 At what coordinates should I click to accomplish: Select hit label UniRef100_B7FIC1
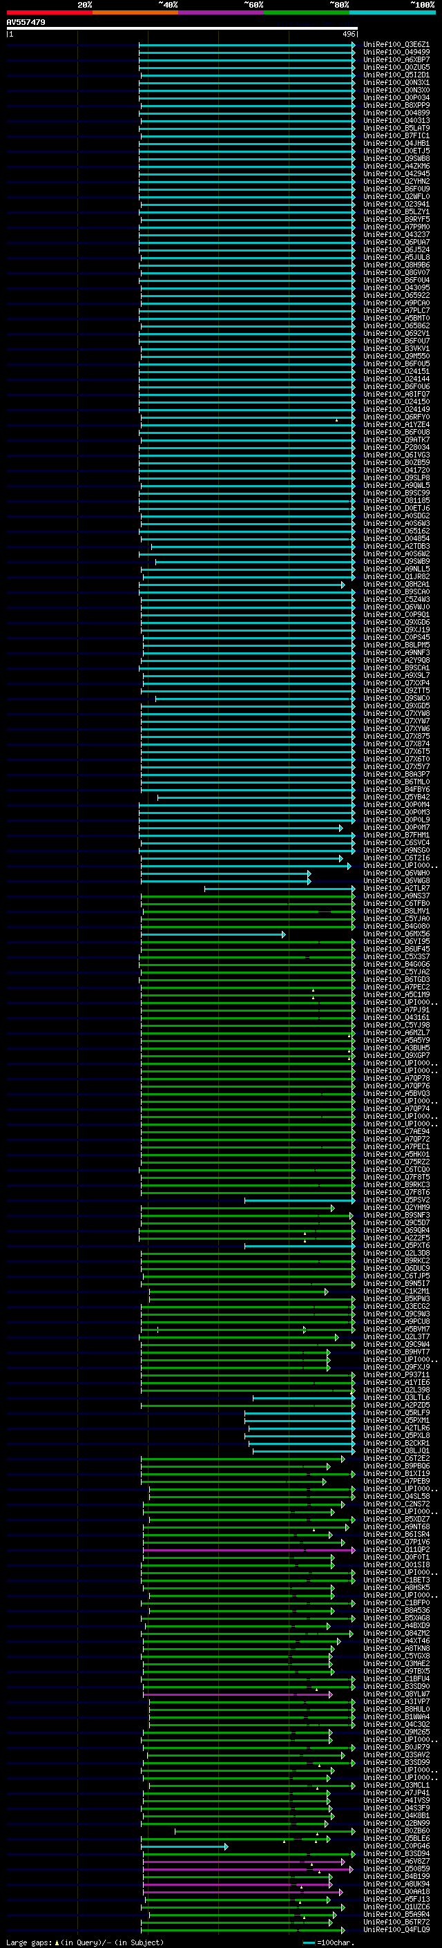[x=396, y=136]
